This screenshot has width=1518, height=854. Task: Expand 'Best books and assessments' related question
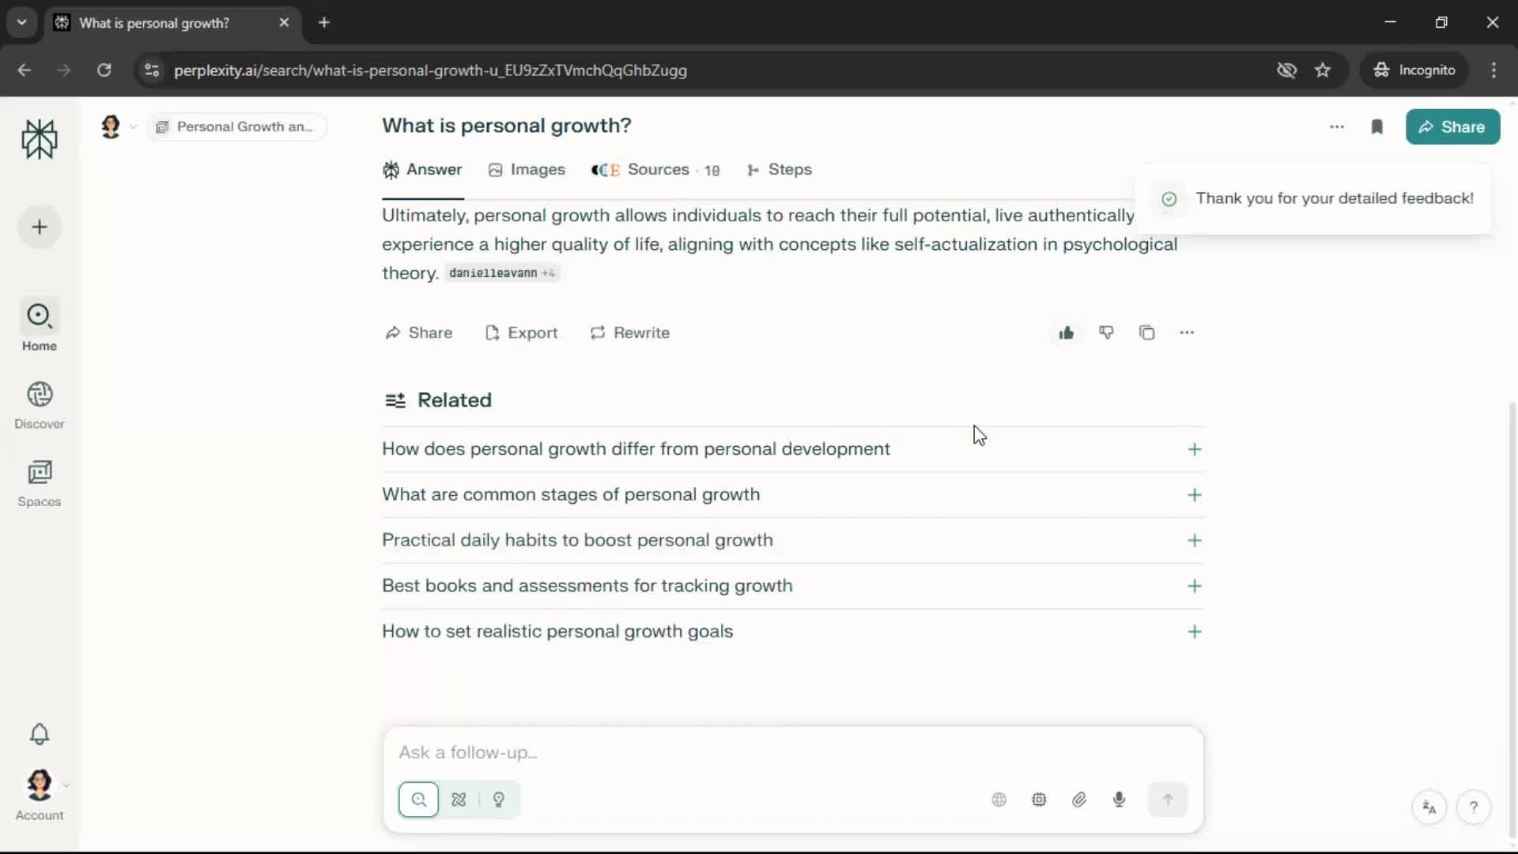1194,586
